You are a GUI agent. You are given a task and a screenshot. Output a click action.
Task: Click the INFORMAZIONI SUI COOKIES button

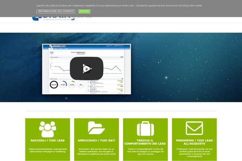(x=56, y=11)
